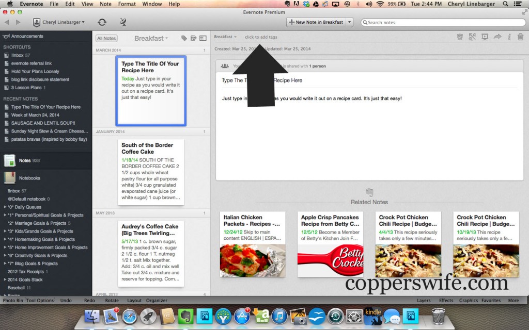Select Audrey's Coffee Cake note card
The width and height of the screenshot is (529, 330).
coord(151,254)
